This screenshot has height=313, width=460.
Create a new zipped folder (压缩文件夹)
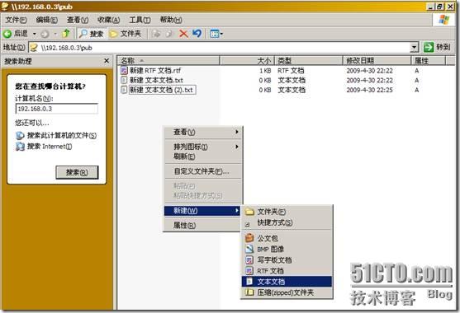coord(287,292)
